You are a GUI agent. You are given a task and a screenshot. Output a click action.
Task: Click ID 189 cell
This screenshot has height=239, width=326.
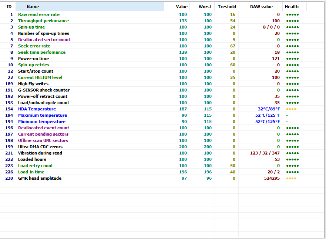[x=9, y=84]
